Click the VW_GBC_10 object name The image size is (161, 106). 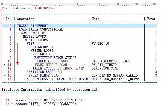point(100,44)
